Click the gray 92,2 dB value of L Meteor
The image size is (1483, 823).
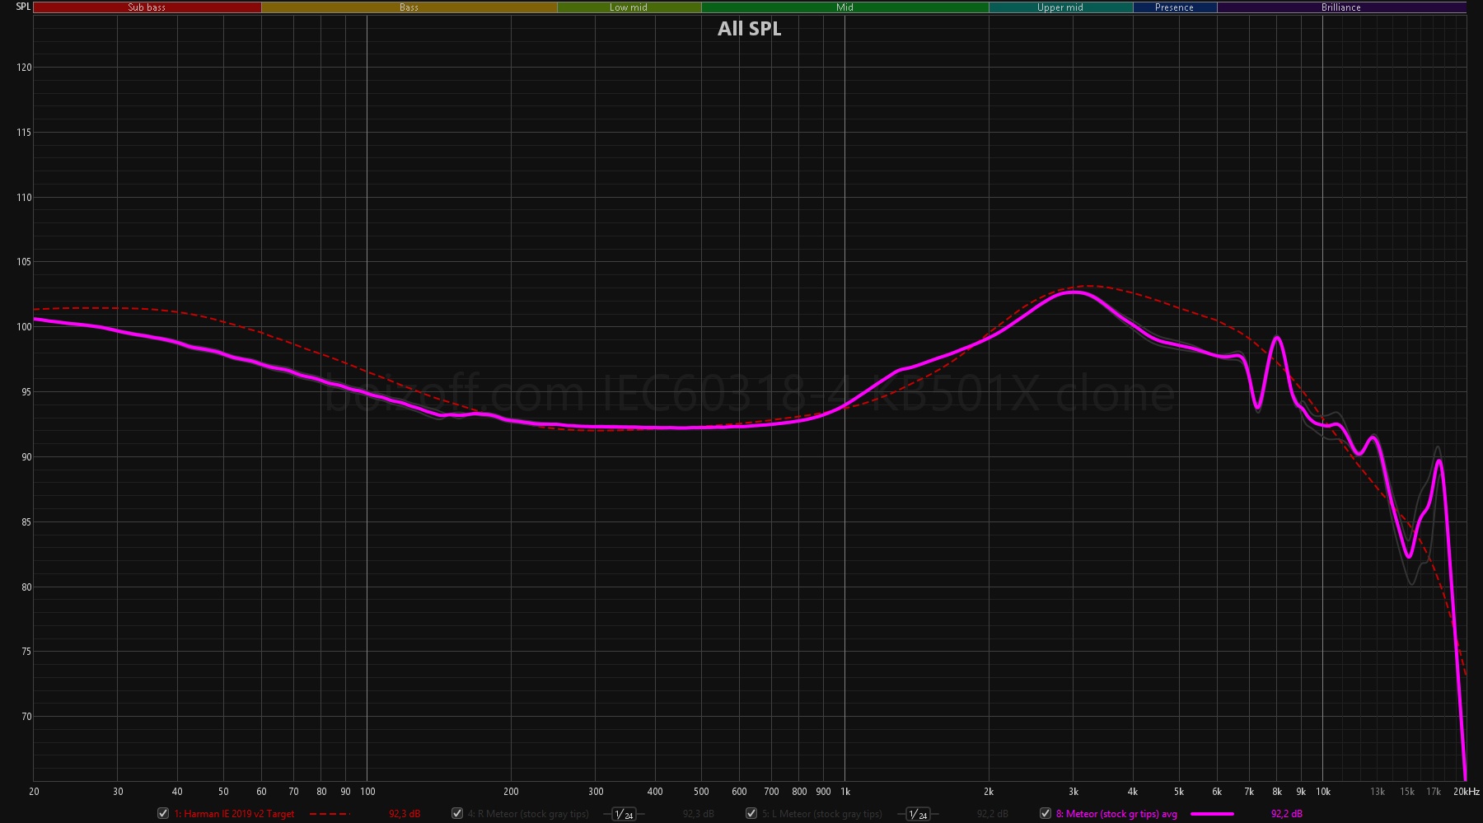(x=993, y=814)
